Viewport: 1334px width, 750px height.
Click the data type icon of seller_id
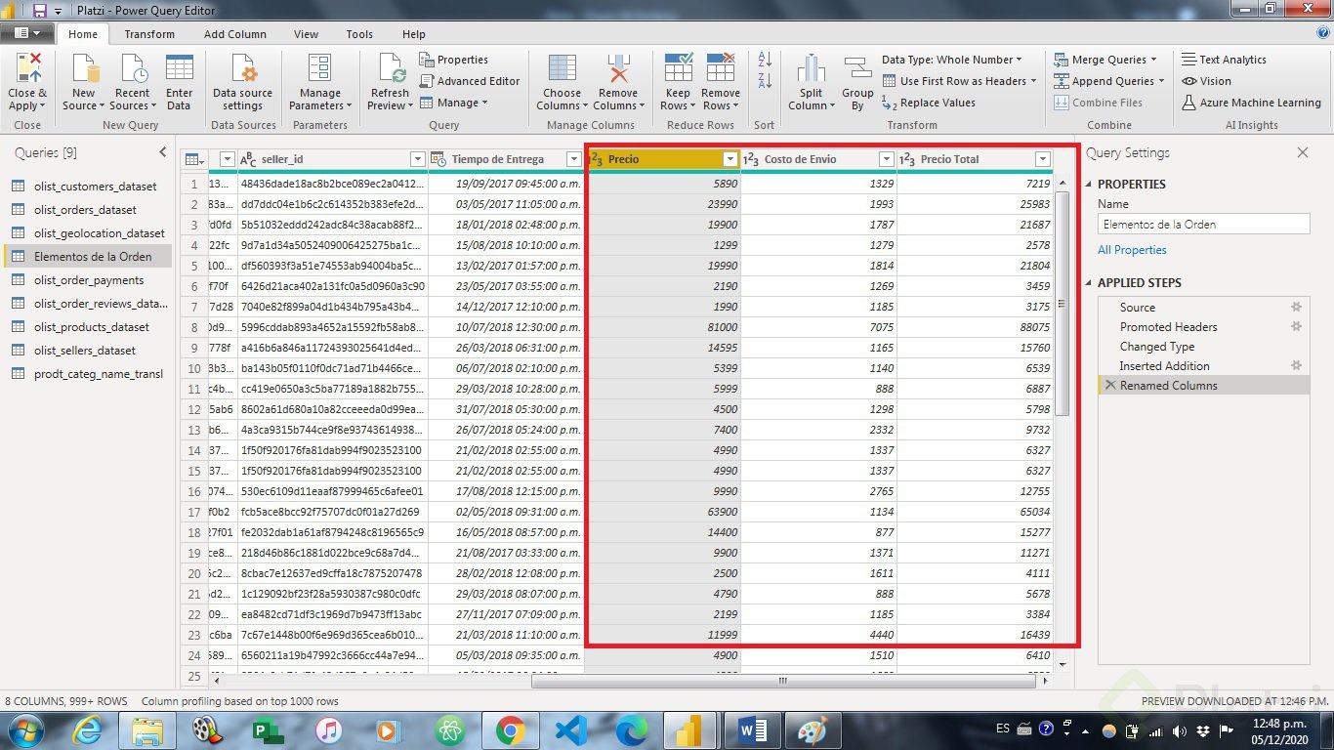248,159
